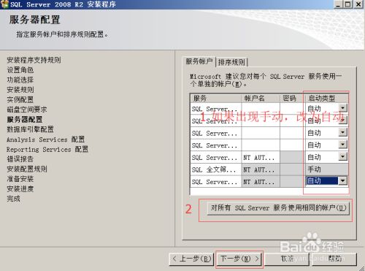Image resolution: width=365 pixels, height=271 pixels.
Task: Click the 启动类型 column header
Action: click(x=326, y=98)
